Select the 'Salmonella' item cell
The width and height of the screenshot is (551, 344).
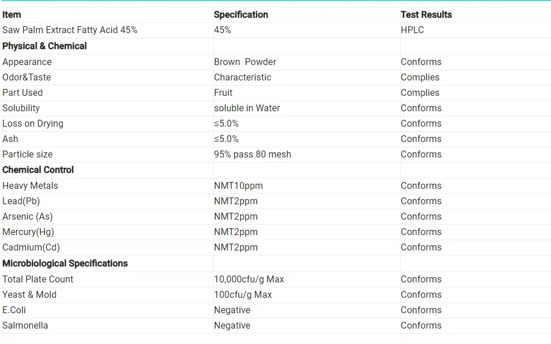tap(25, 326)
